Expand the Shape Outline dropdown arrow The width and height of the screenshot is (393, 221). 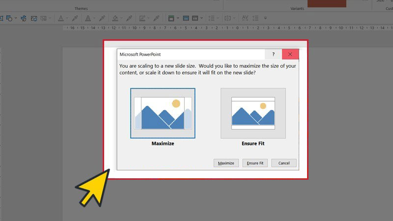point(148,18)
